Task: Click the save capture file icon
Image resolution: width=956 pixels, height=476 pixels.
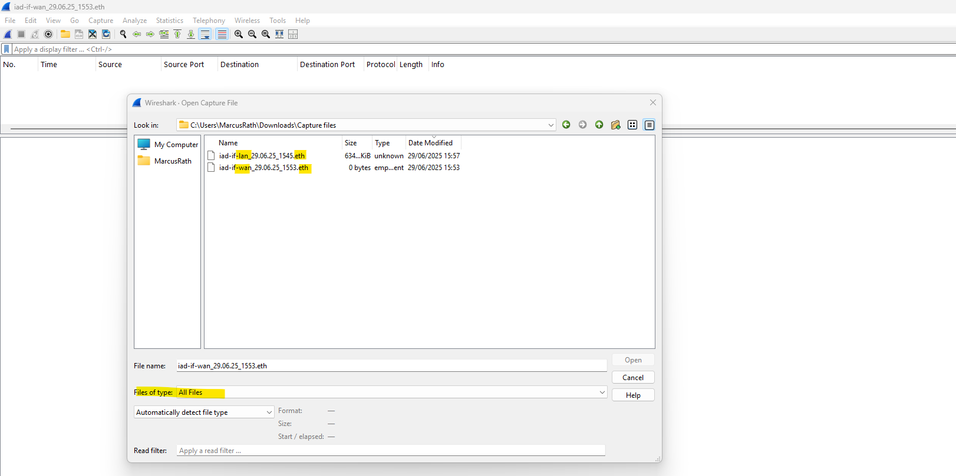Action: pyautogui.click(x=79, y=34)
